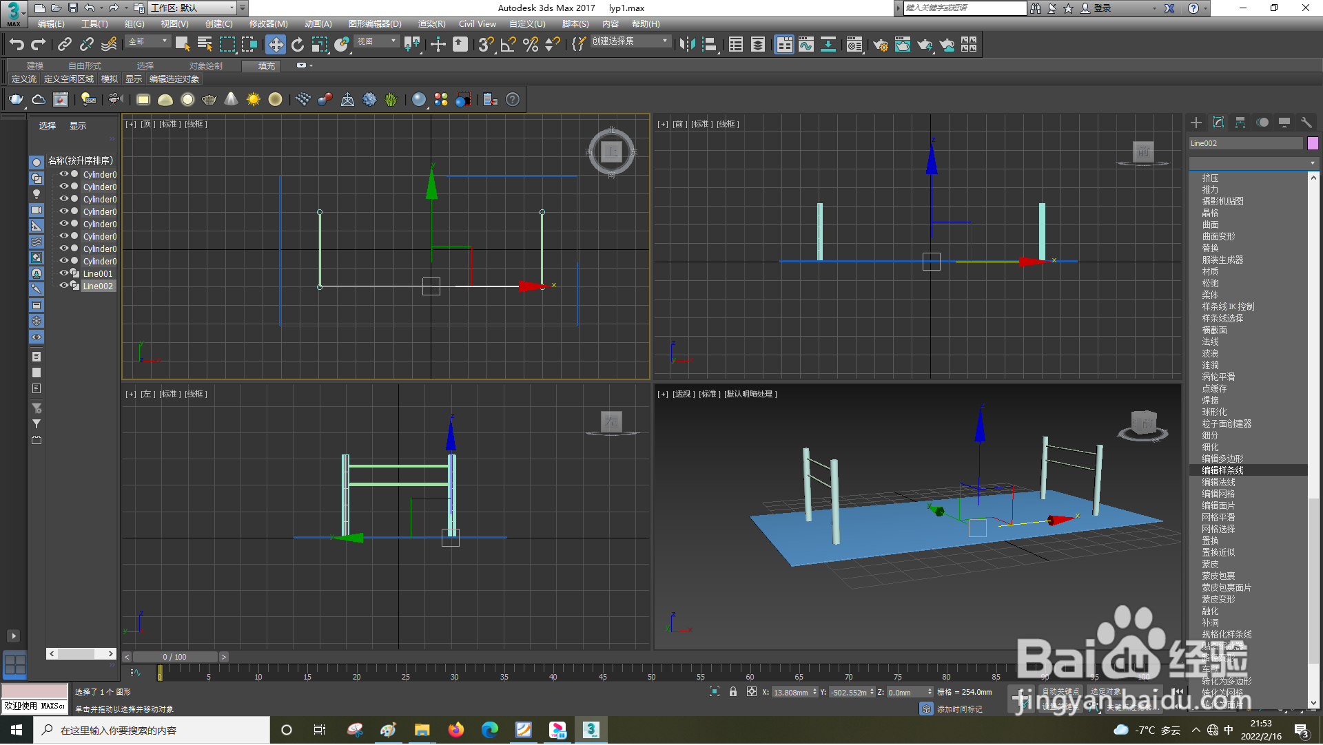Toggle eye of last Cylinder0 row

[x=64, y=261]
